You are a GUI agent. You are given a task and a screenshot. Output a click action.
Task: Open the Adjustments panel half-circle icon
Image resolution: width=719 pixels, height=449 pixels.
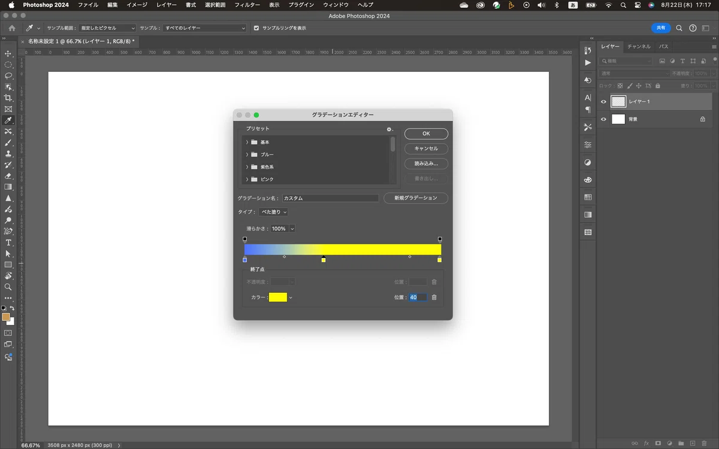[x=588, y=162]
